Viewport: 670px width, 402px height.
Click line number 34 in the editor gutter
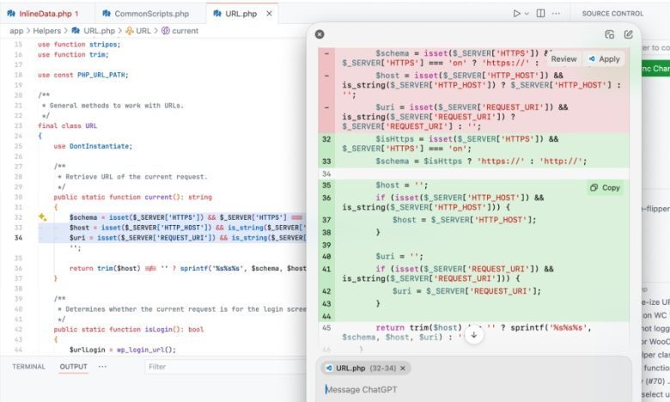click(18, 238)
